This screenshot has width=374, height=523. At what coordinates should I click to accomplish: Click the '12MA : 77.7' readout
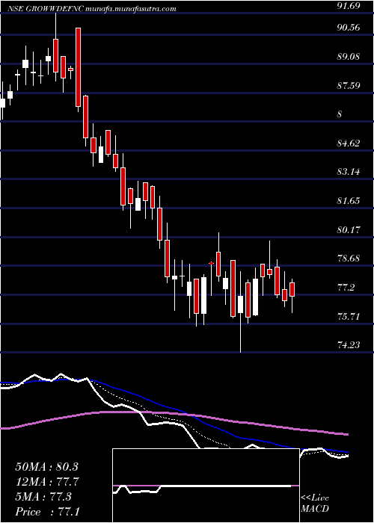[46, 482]
